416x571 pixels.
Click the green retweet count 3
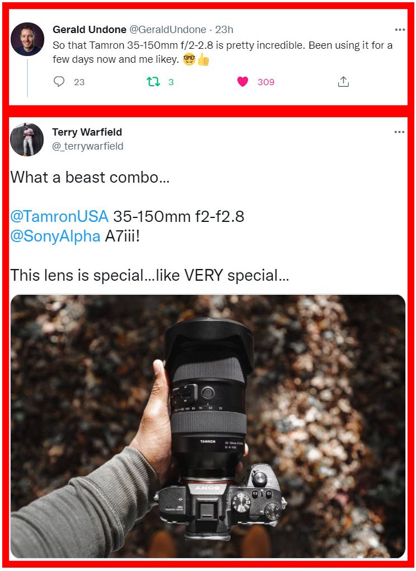coord(171,82)
